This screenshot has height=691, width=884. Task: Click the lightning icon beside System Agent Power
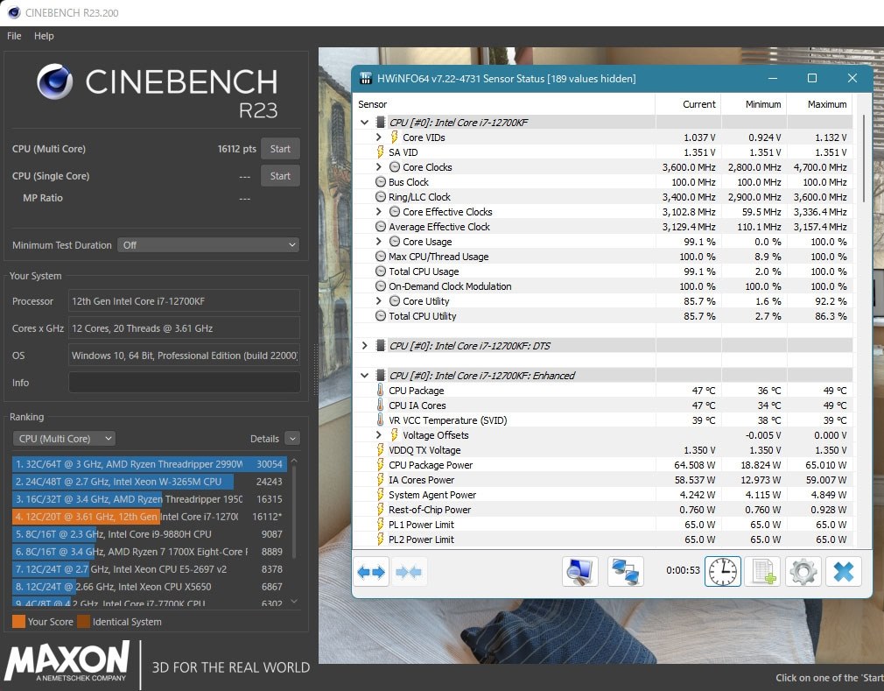click(381, 495)
